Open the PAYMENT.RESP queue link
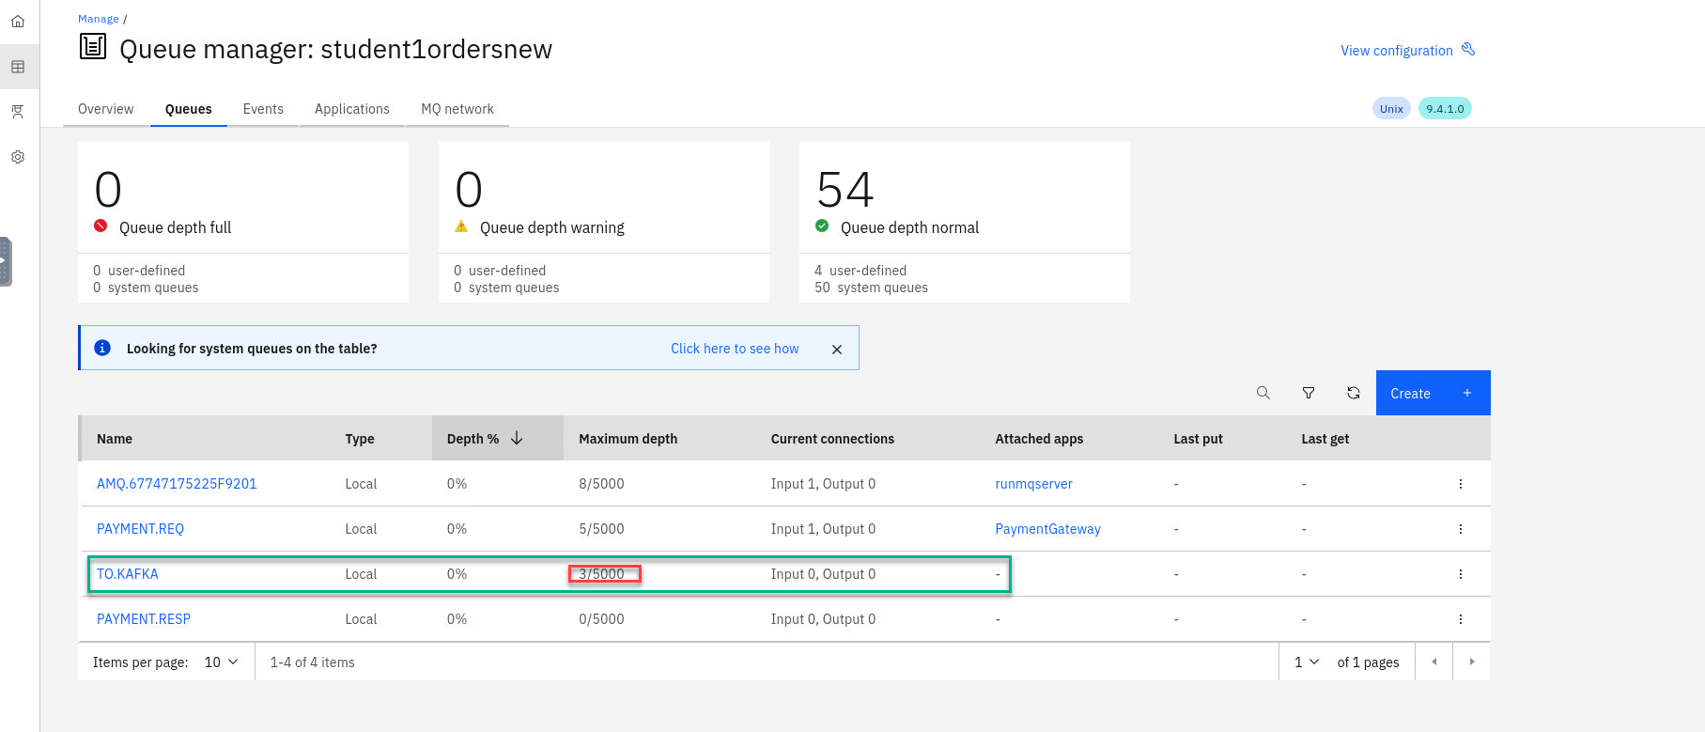 144,619
